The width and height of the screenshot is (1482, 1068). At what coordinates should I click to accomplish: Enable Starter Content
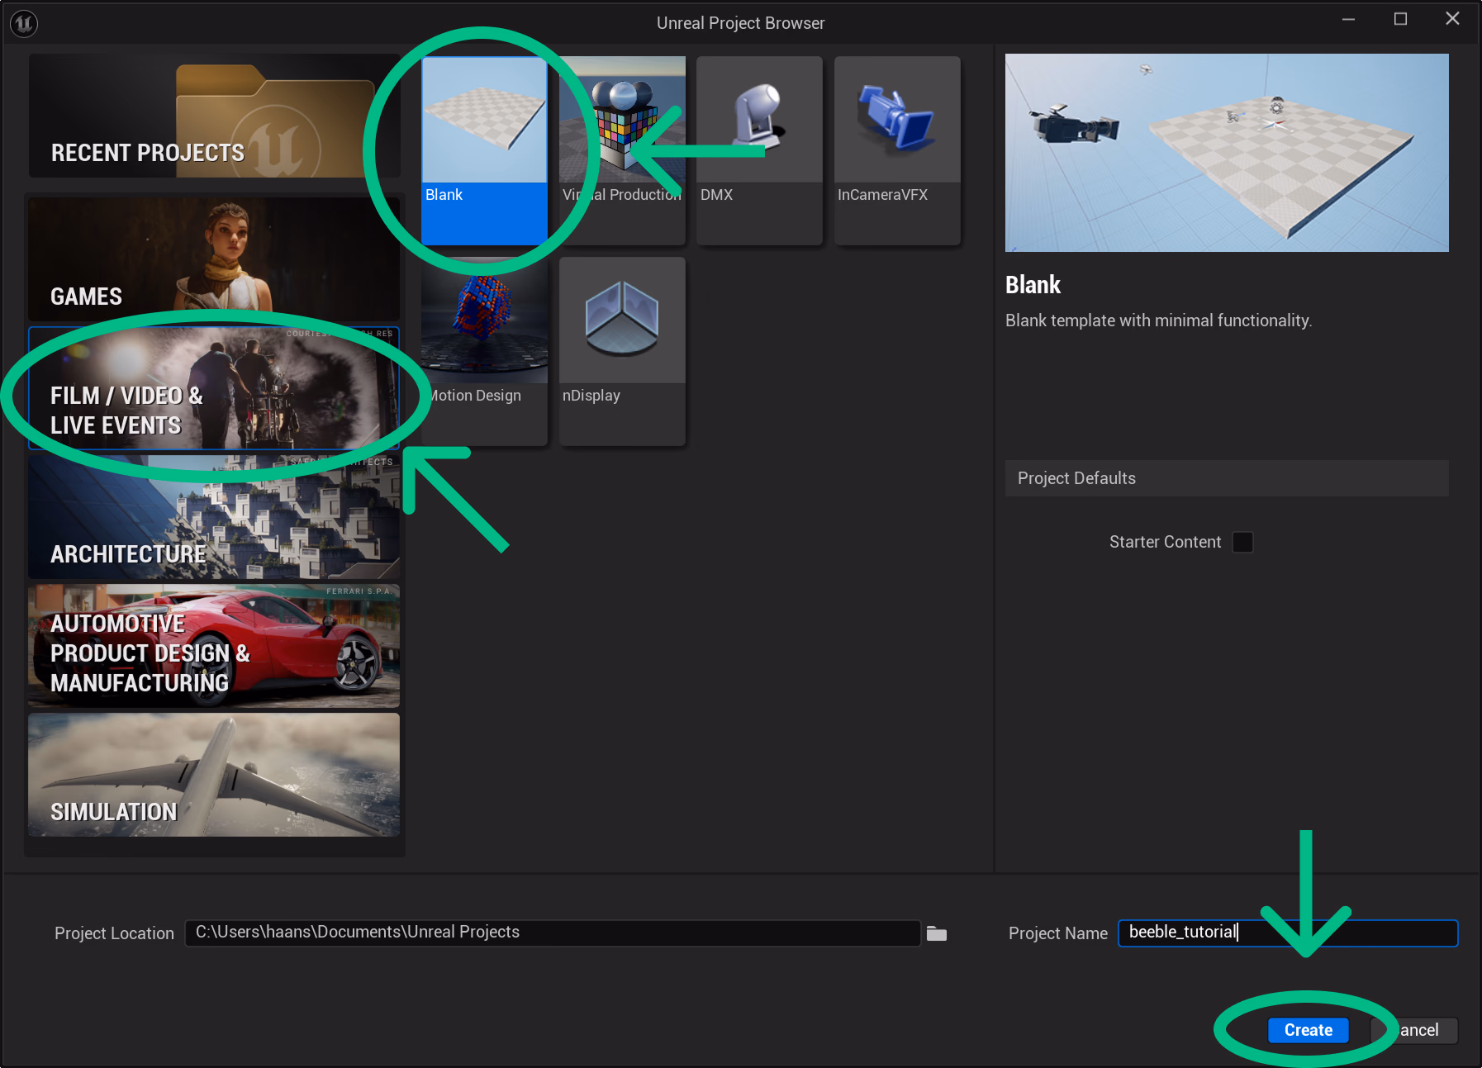1242,542
